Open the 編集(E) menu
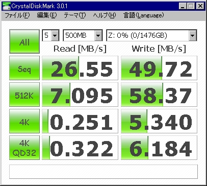 47,15
